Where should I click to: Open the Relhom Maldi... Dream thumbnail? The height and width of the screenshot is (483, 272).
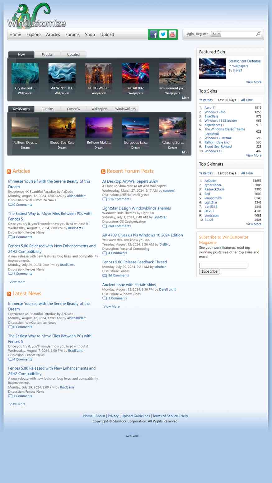coord(99,128)
